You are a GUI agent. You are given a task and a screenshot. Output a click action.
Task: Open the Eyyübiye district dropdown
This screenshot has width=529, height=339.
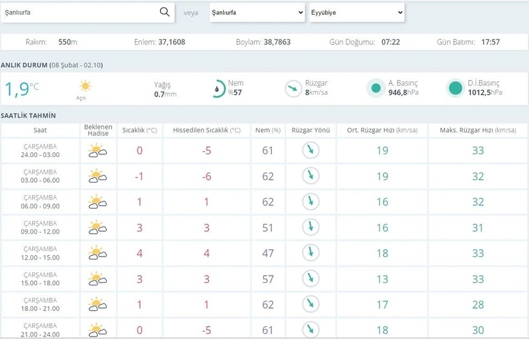[x=357, y=12]
